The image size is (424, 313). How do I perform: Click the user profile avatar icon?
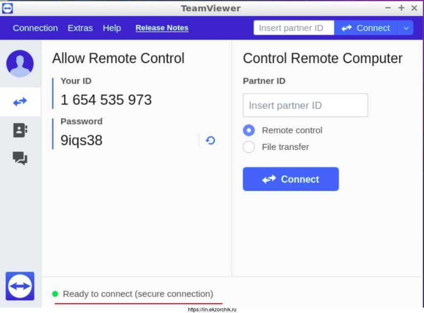20,64
